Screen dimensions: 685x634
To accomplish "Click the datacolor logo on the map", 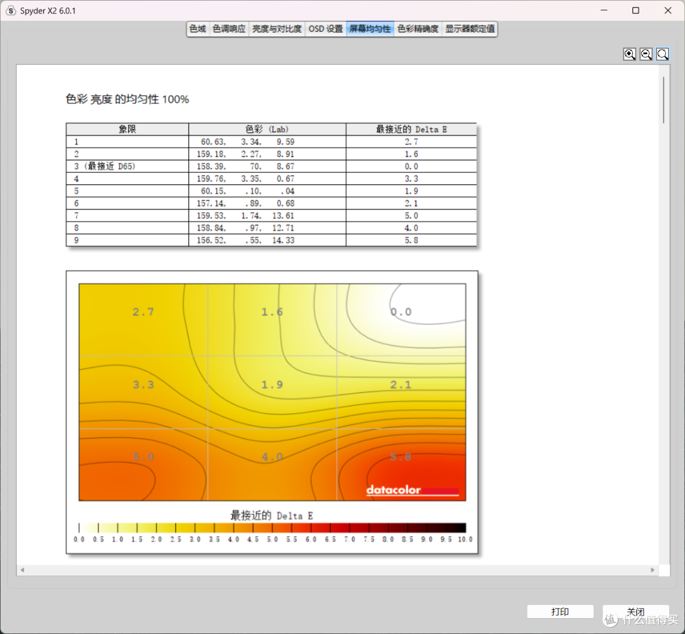I will pos(412,490).
